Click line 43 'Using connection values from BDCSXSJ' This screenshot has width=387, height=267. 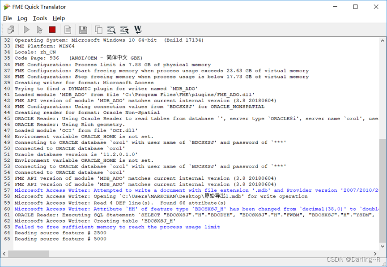click(x=140, y=107)
